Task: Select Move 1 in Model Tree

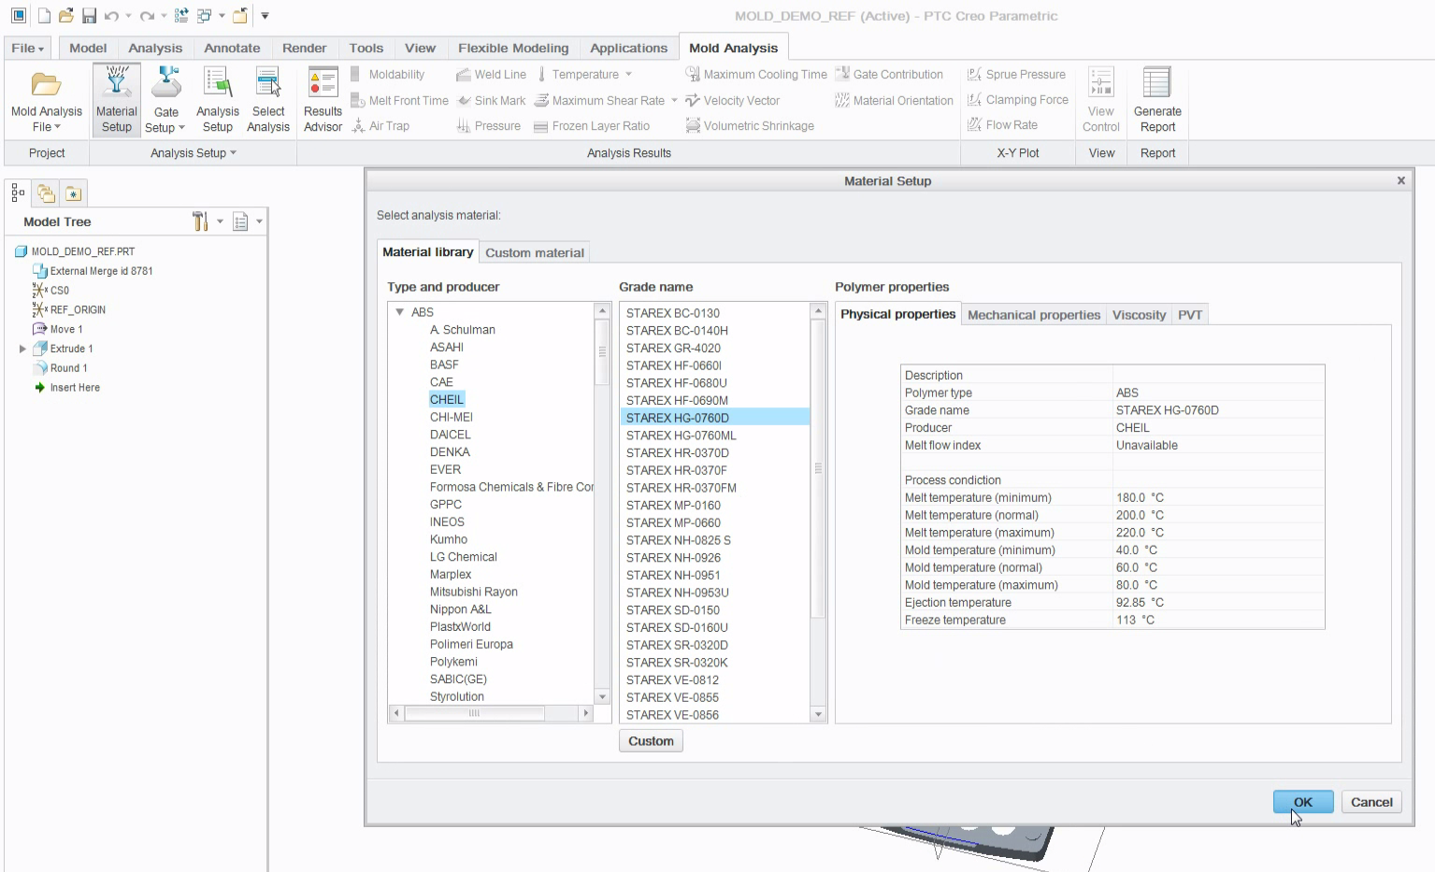Action: click(x=66, y=329)
